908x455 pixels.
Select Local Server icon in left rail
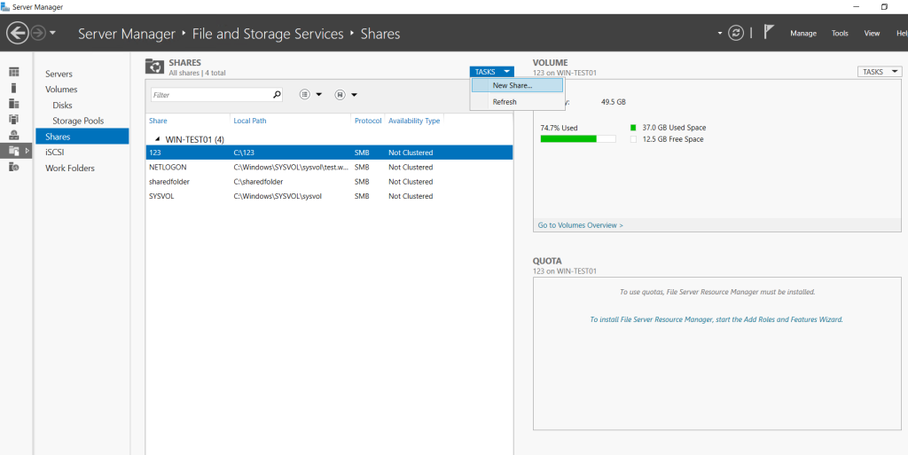coord(14,88)
